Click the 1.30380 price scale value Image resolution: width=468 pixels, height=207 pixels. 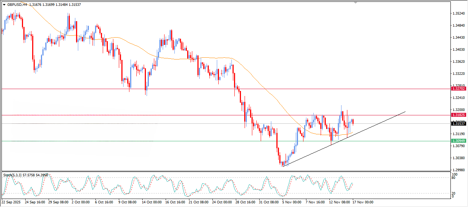tap(458, 158)
